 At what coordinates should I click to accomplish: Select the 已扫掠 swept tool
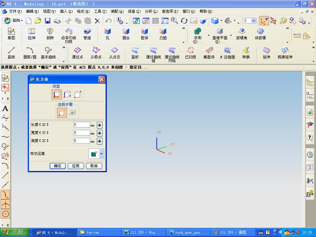click(x=190, y=53)
